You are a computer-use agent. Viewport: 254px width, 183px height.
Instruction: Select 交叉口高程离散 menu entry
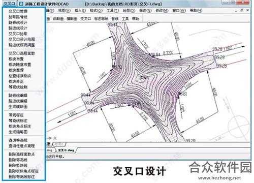coord(22,53)
